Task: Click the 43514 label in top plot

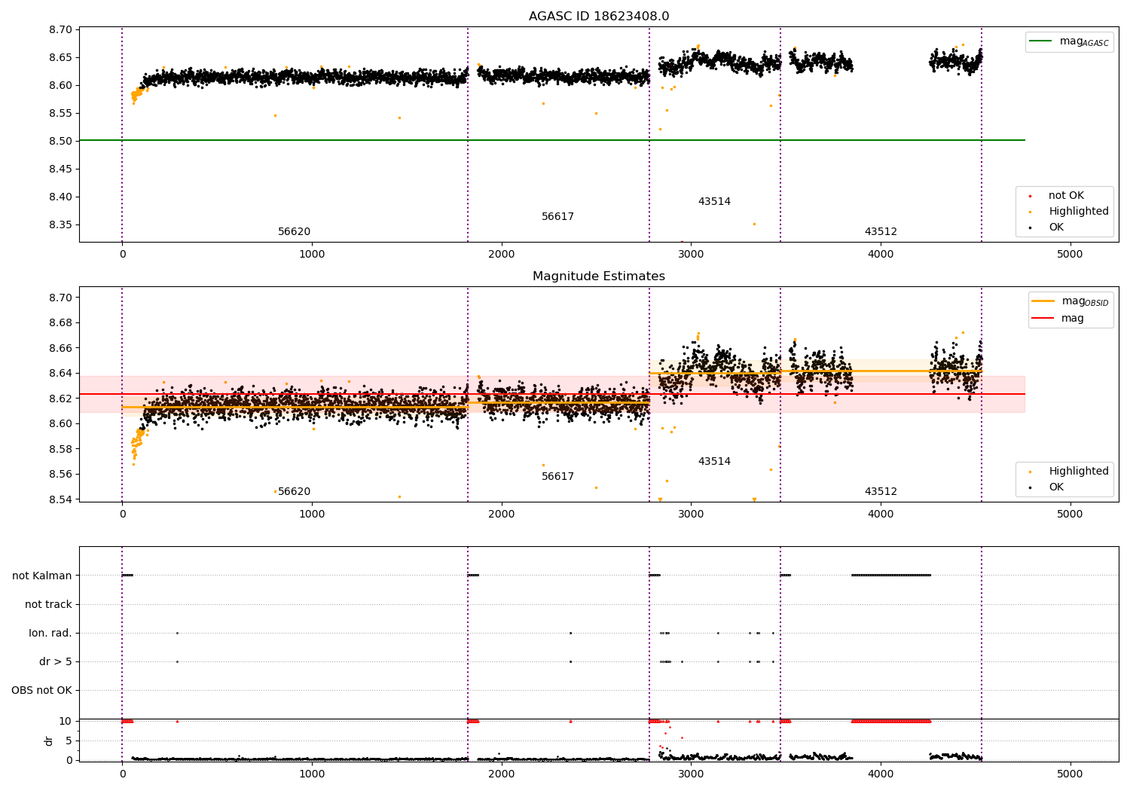Action: (x=714, y=202)
